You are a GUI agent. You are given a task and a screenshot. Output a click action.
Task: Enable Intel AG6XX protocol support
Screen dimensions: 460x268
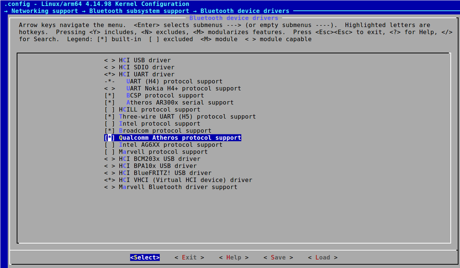click(163, 145)
